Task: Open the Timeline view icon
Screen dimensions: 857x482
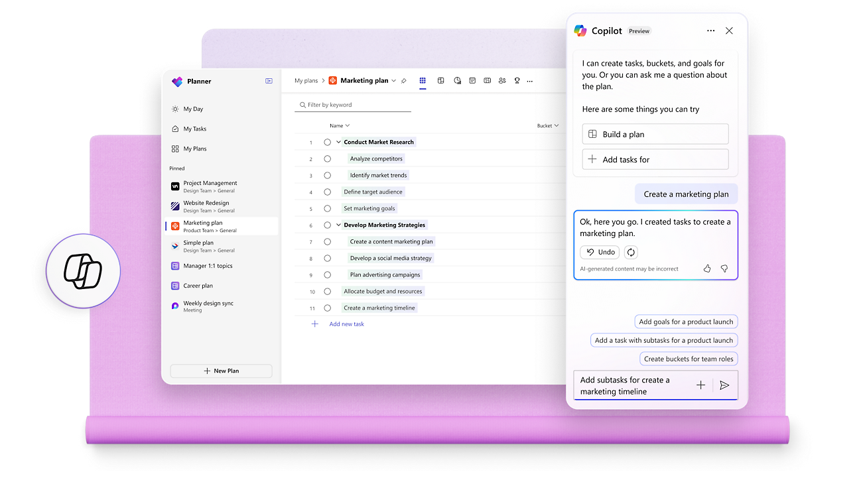Action: (487, 81)
